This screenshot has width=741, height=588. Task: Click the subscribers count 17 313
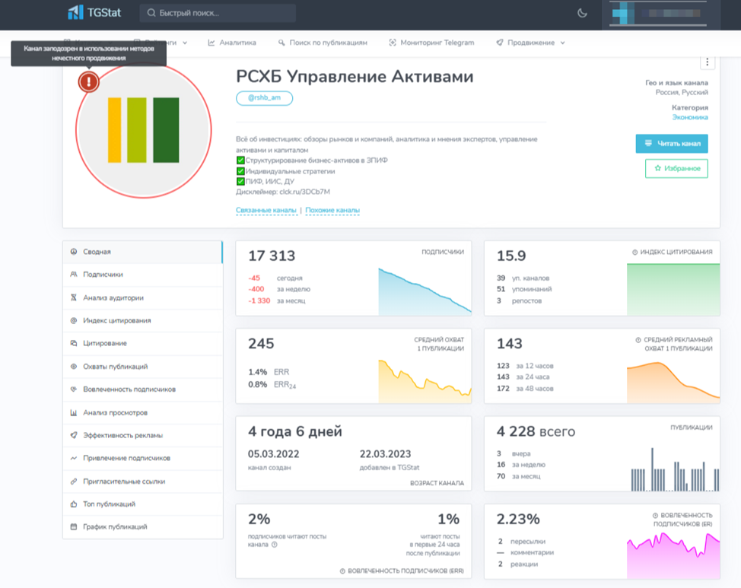(272, 256)
